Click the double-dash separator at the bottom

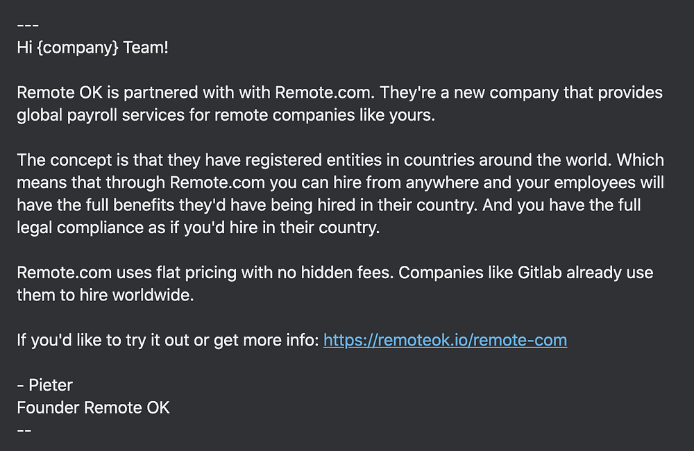coord(24,429)
